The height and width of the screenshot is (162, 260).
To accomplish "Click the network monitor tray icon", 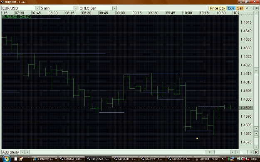I will coord(232,159).
